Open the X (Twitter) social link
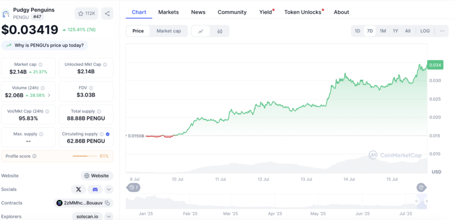This screenshot has width=457, height=220. pos(78,189)
